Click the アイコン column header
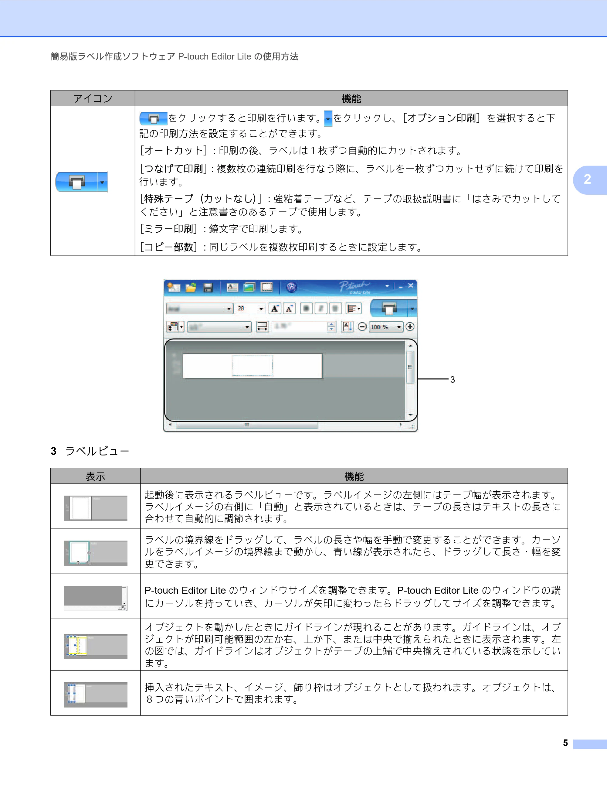 click(x=93, y=98)
